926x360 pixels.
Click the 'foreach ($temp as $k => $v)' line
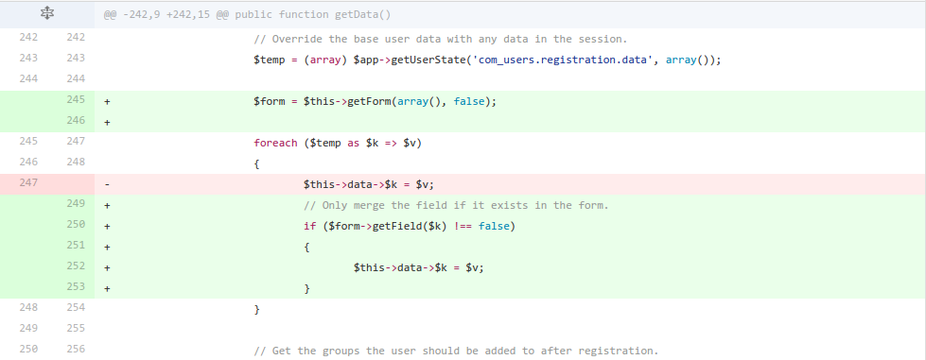(x=338, y=144)
